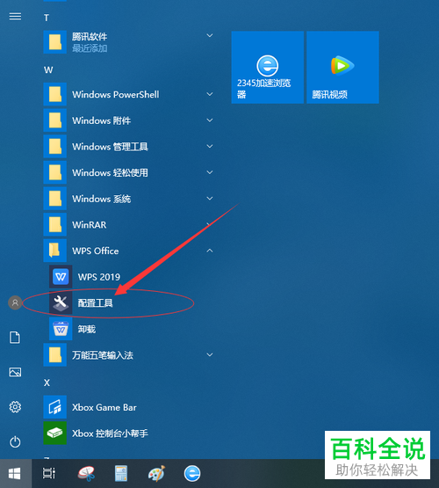Expand the Windows 系统 chevron

[x=210, y=198]
